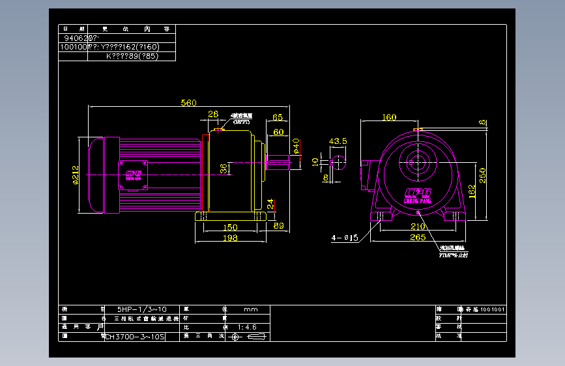This screenshot has width=565, height=366.
Task: Click the 4- ø15 hole callout
Action: click(345, 238)
